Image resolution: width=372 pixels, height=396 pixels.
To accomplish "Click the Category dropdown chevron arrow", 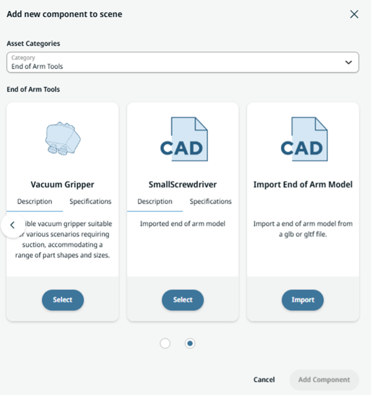I will pos(348,62).
